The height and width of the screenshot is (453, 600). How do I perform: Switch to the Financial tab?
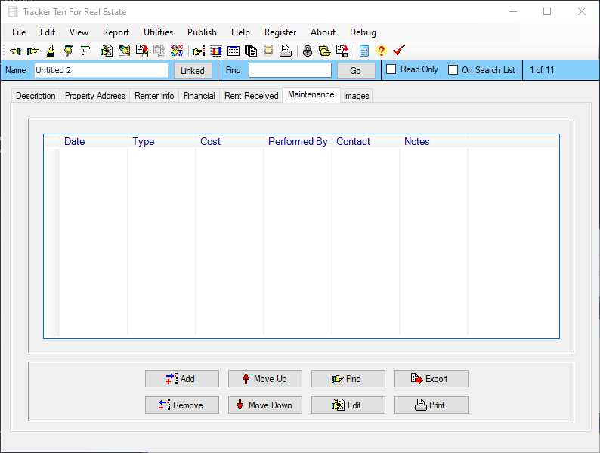[x=199, y=96]
